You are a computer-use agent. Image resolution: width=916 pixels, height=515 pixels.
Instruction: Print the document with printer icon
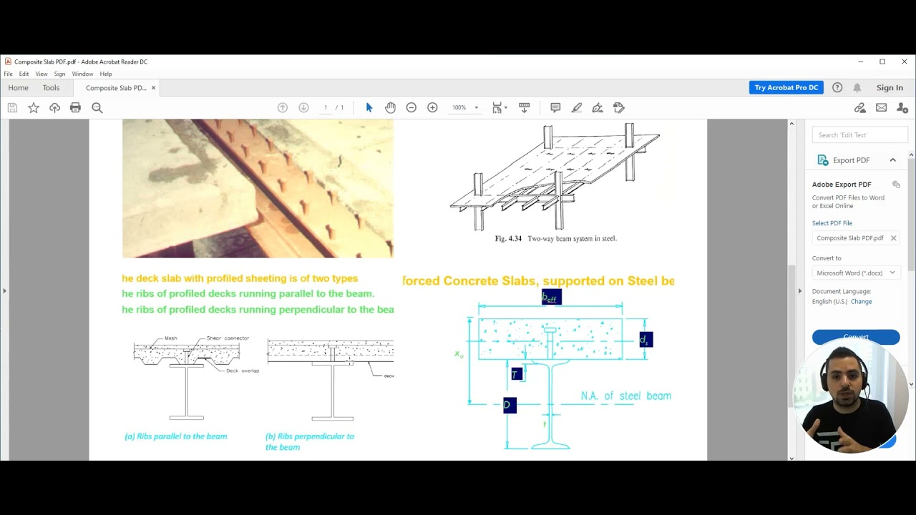point(76,107)
